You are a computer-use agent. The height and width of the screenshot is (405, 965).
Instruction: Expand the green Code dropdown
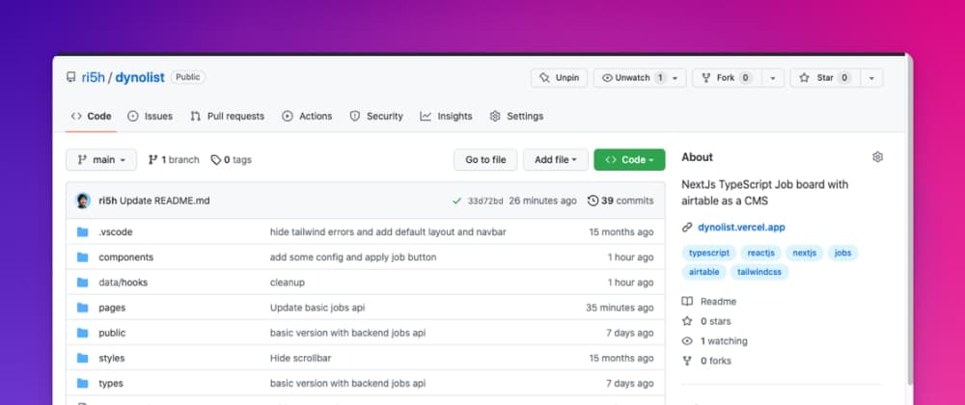point(629,160)
